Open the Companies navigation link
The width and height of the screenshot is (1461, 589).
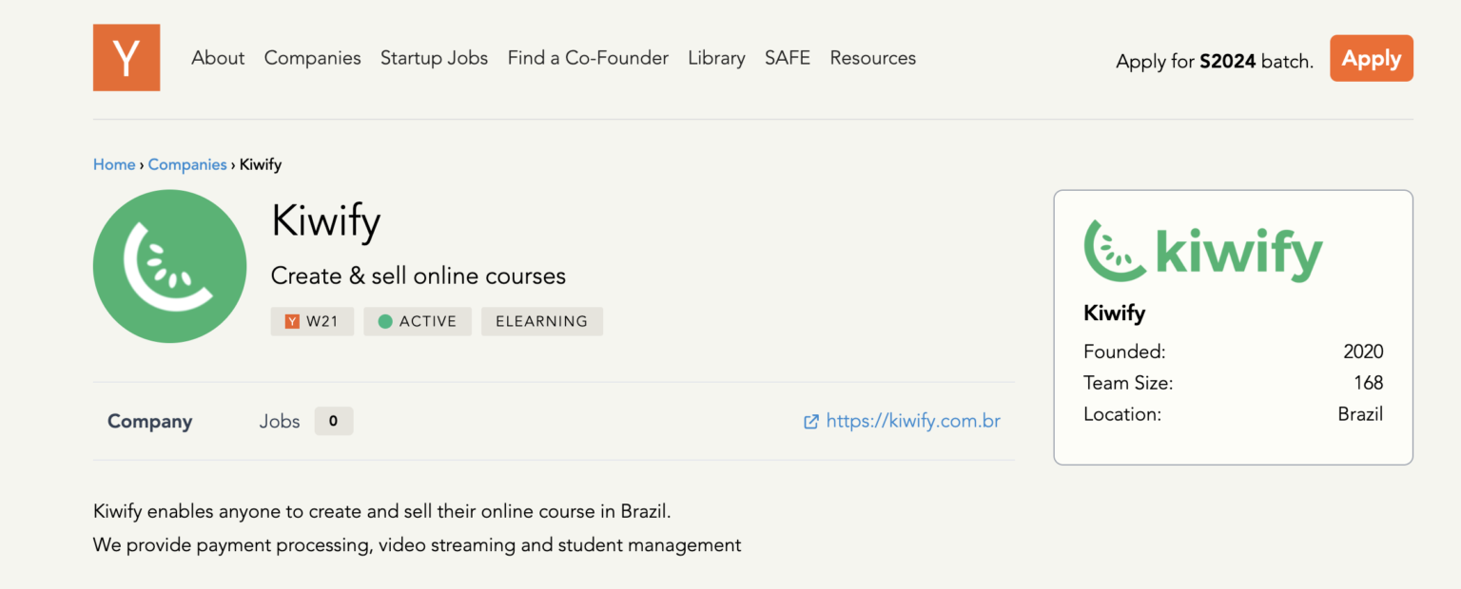click(312, 58)
